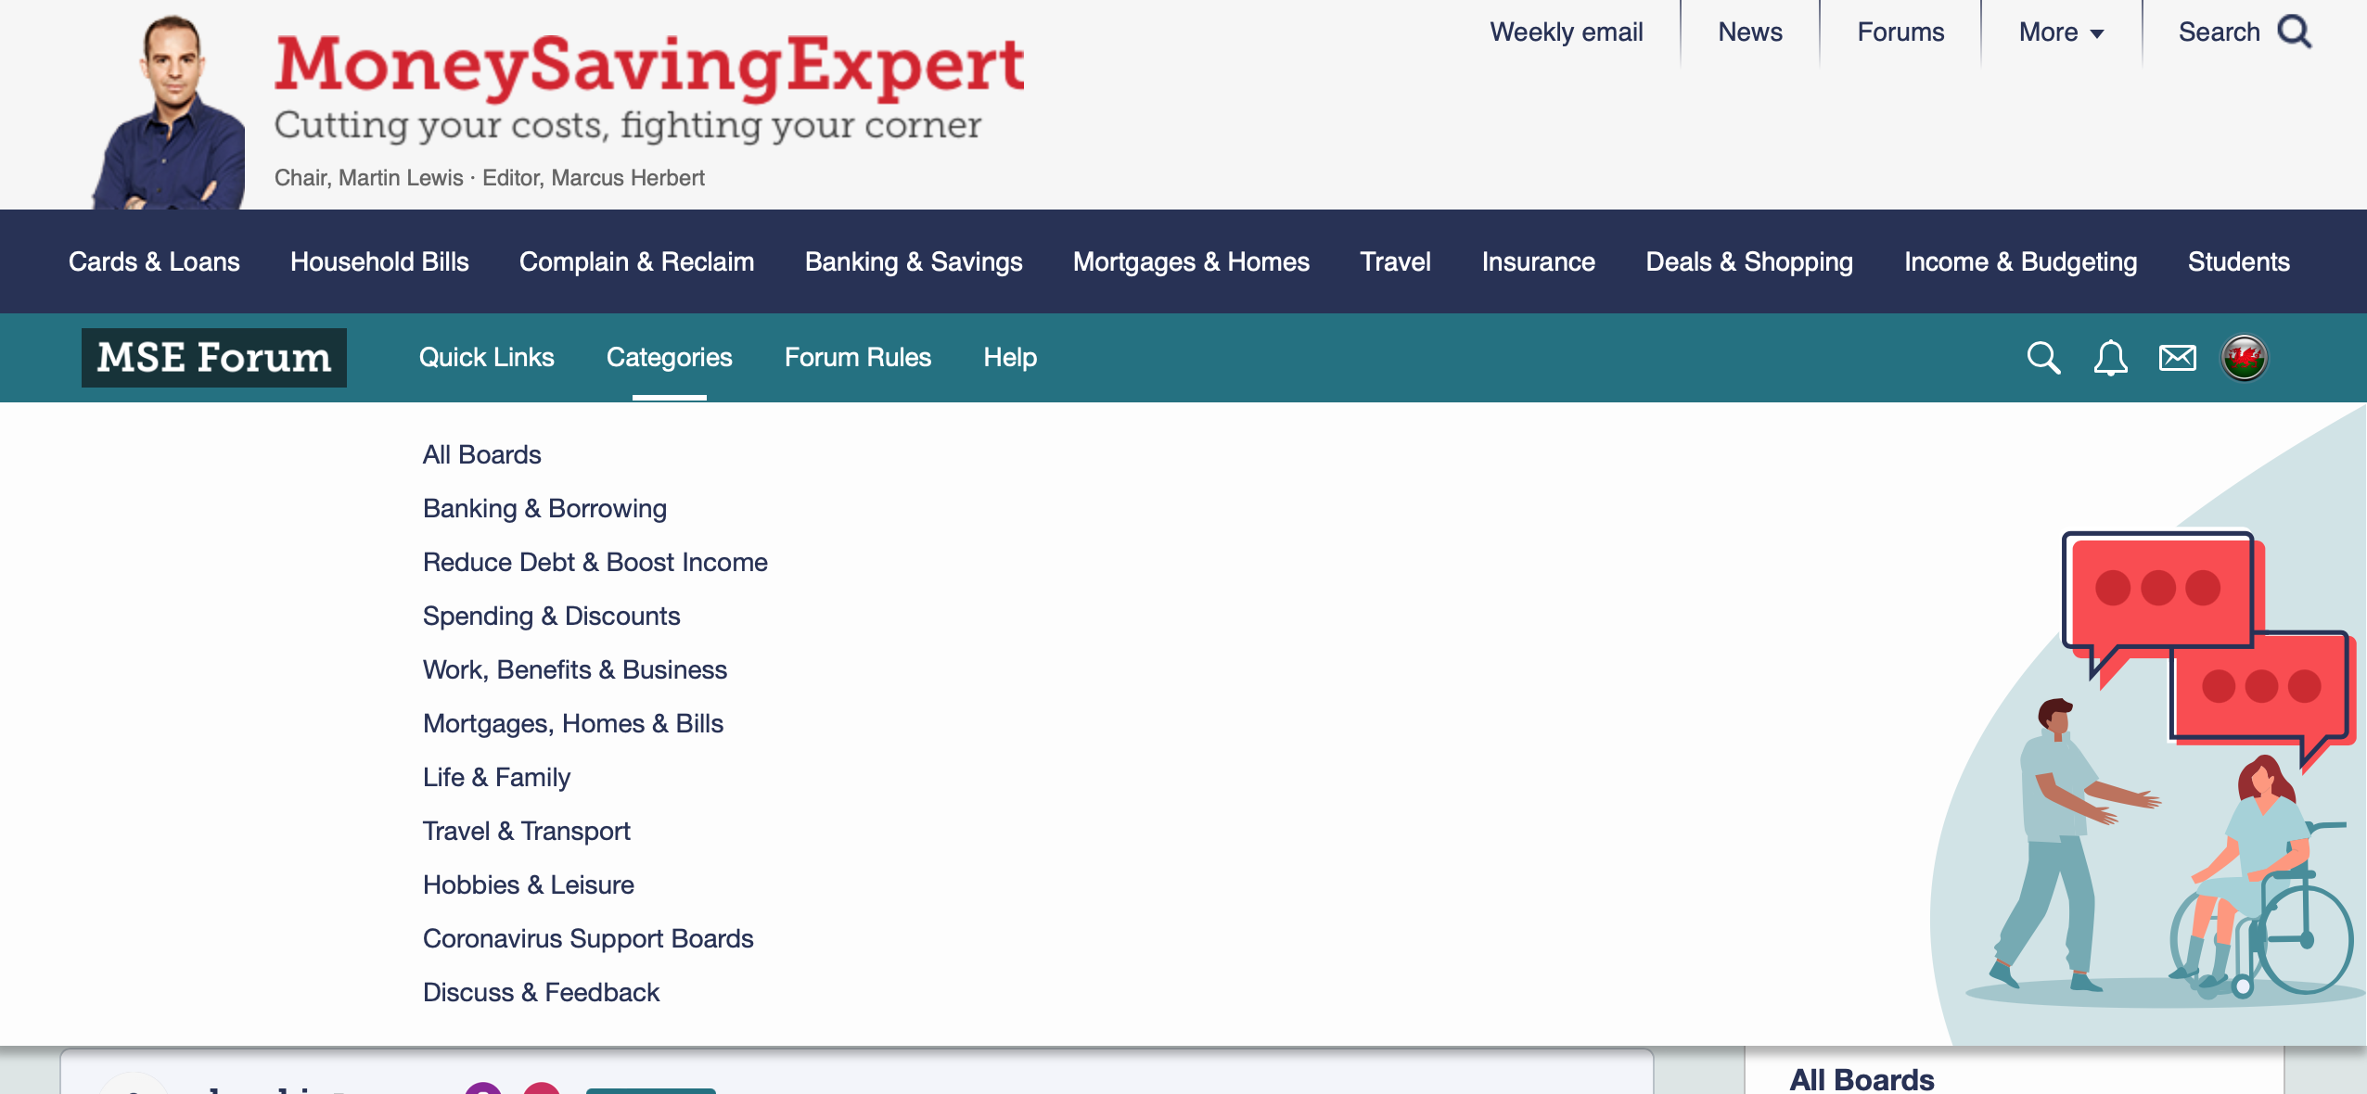This screenshot has height=1094, width=2367.
Task: Select Coronavirus Support Boards category
Action: 588,939
